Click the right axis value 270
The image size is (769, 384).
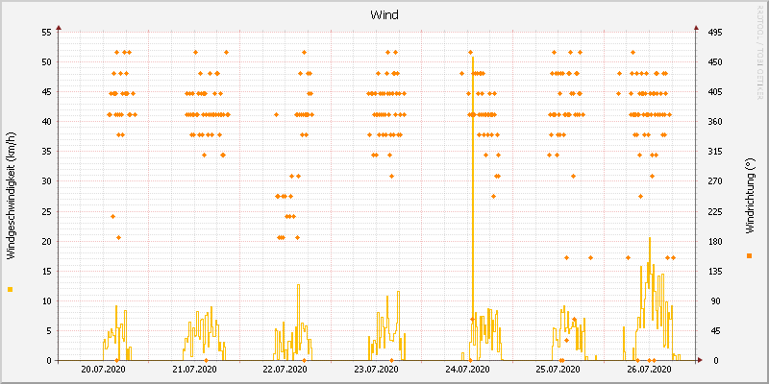coord(715,181)
